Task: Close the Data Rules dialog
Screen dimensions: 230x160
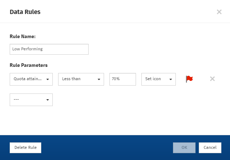Action: (x=219, y=12)
